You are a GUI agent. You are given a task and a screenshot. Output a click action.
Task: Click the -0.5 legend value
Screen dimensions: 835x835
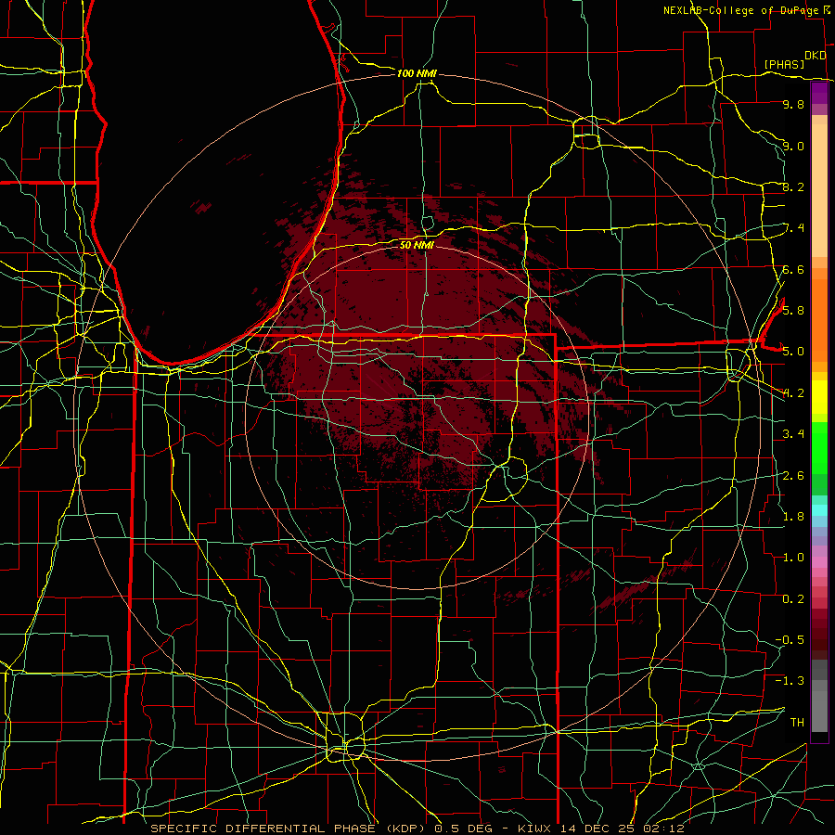pos(790,639)
